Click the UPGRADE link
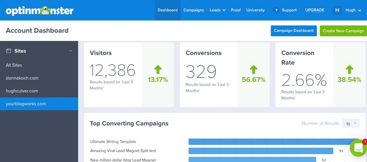This screenshot has height=162, width=367. pyautogui.click(x=315, y=10)
